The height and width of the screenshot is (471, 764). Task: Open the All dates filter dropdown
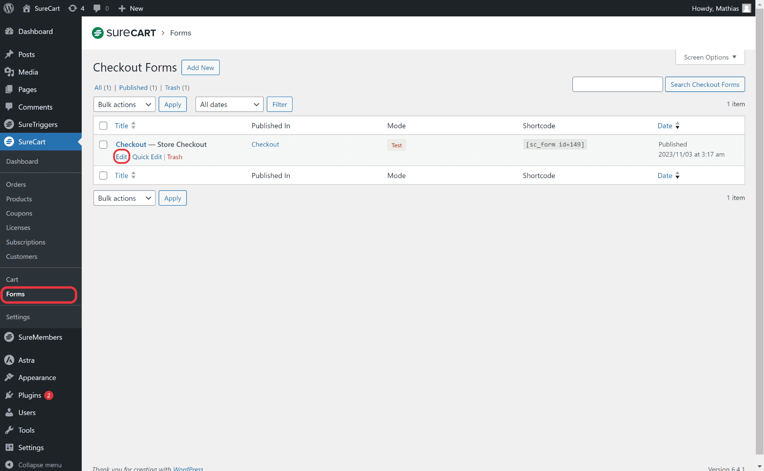pyautogui.click(x=229, y=104)
